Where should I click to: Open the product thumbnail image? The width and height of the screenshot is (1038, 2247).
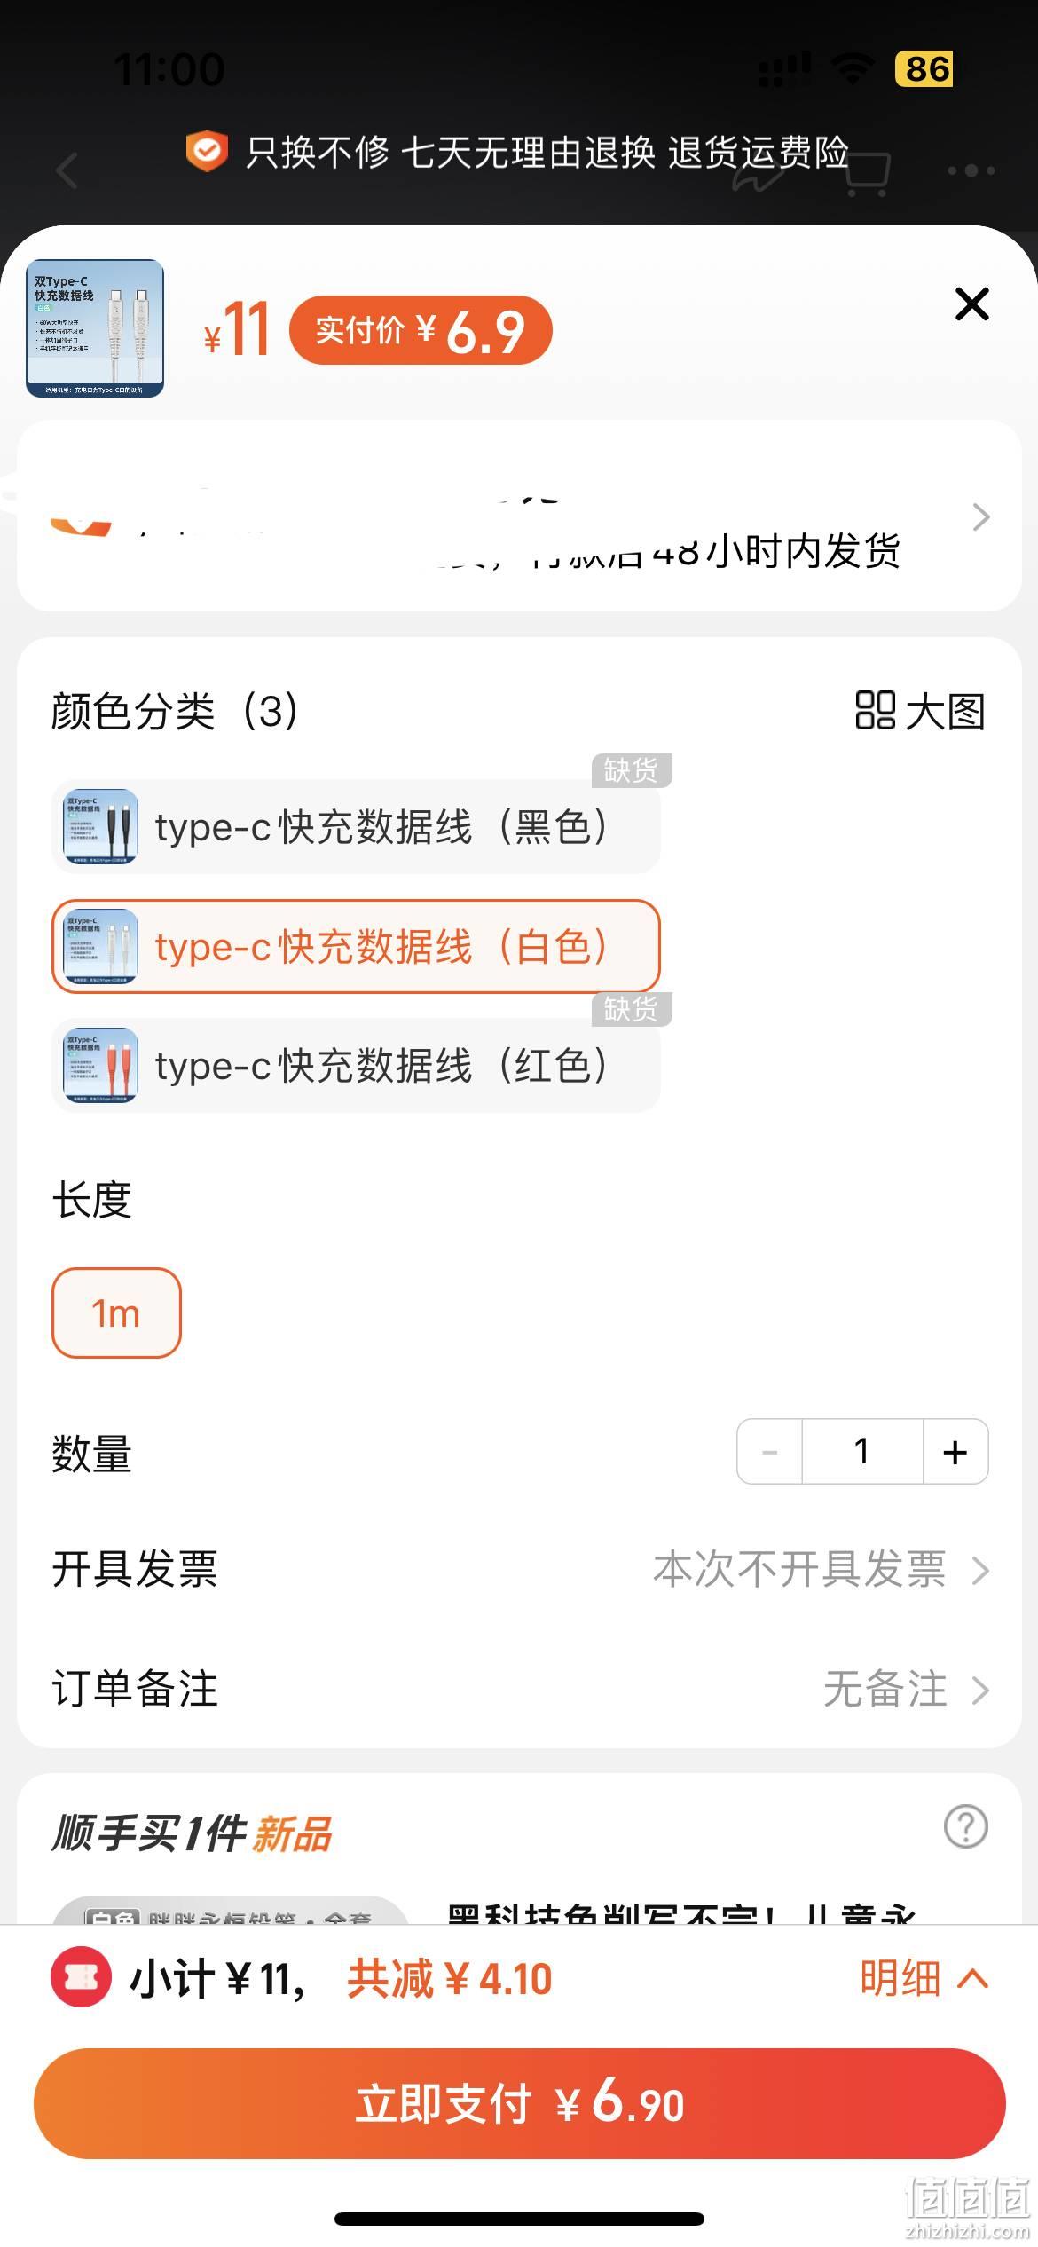pyautogui.click(x=95, y=328)
